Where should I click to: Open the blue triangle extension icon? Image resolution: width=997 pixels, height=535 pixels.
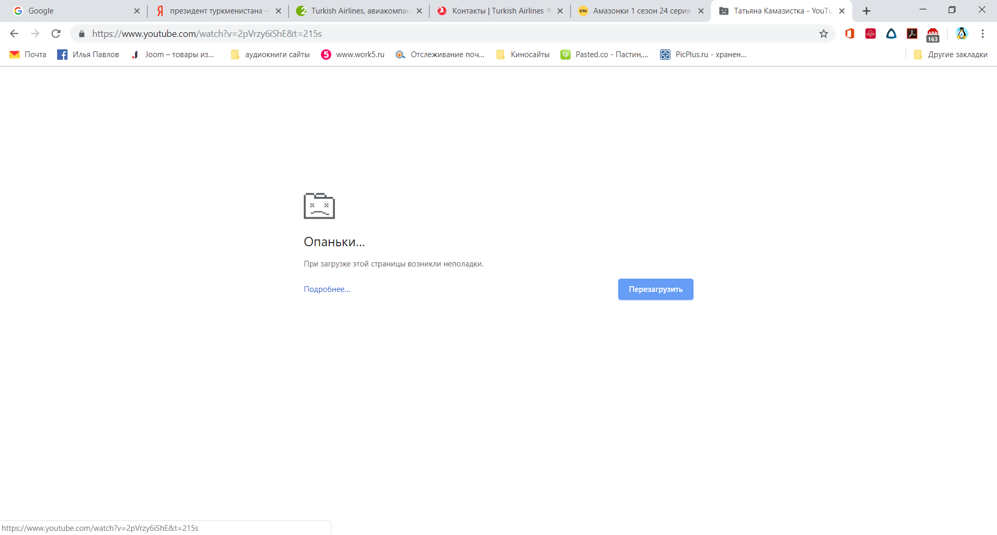[892, 34]
